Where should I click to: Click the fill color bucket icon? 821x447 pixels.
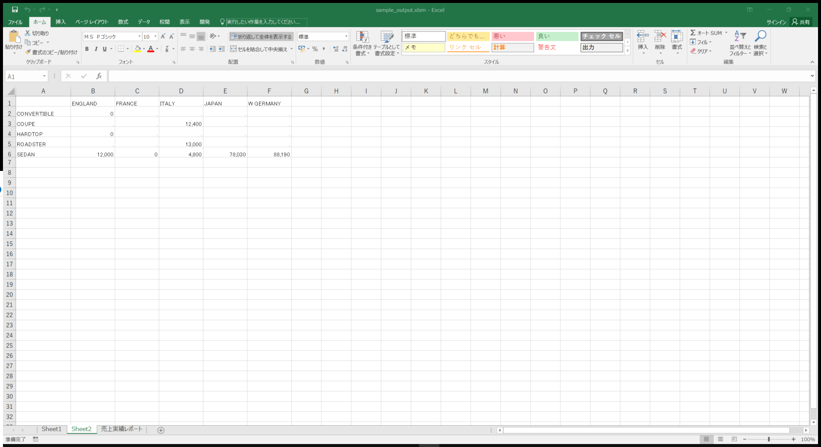[x=138, y=49]
